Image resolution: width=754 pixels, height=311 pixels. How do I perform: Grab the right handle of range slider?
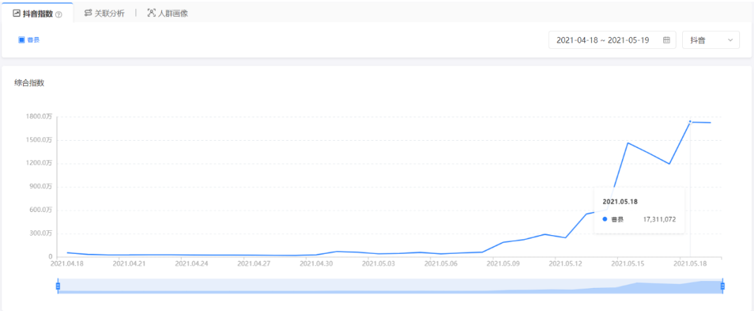[723, 285]
